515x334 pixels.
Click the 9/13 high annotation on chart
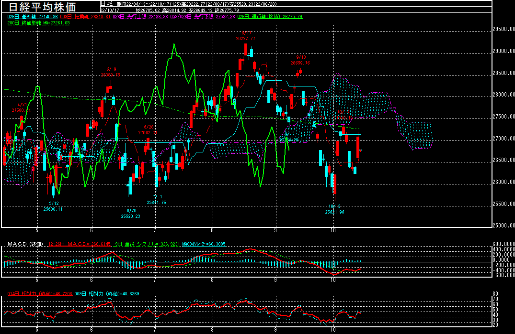point(300,60)
